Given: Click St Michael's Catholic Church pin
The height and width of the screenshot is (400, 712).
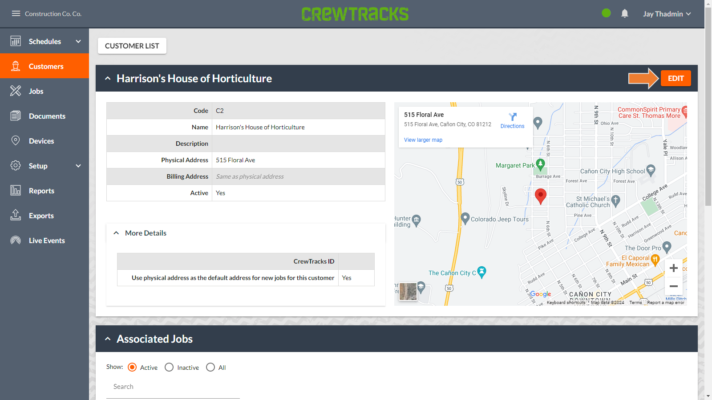Looking at the screenshot, I should pos(616,201).
